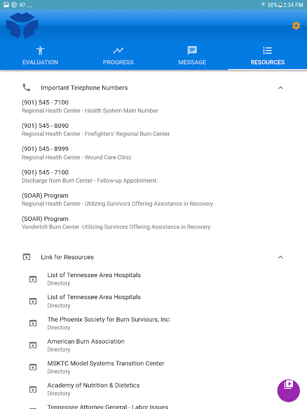
Task: Click the Link for Resources section icon
Action: (27, 257)
